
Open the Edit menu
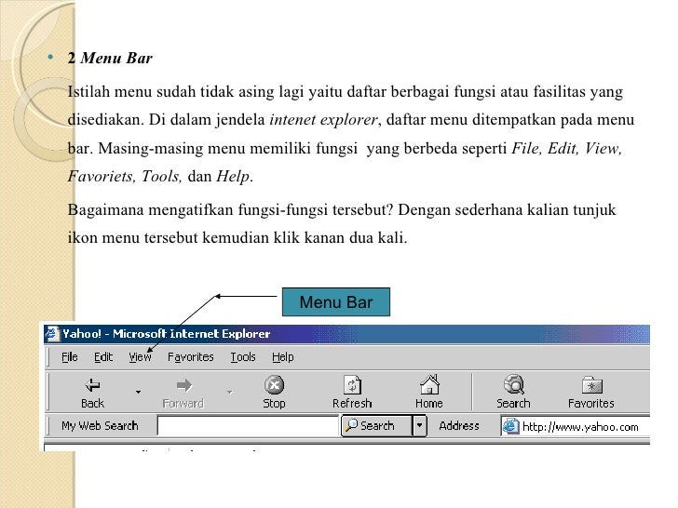pos(103,357)
